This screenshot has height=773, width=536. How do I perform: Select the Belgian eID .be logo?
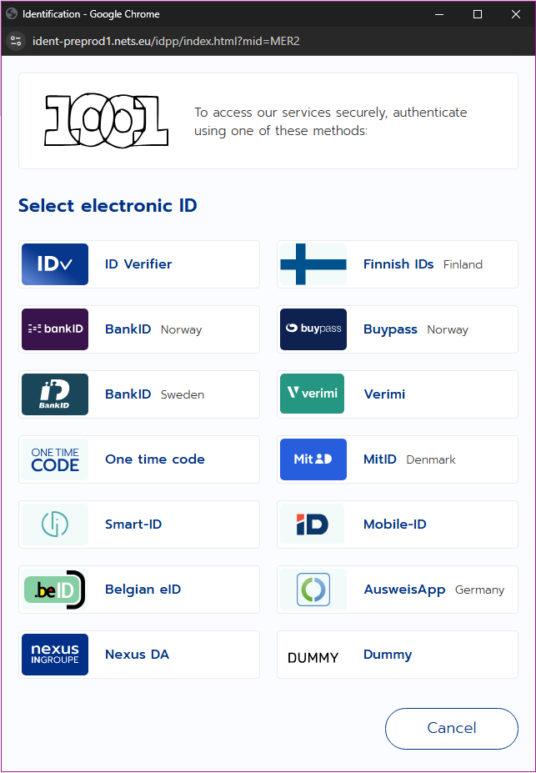55,590
